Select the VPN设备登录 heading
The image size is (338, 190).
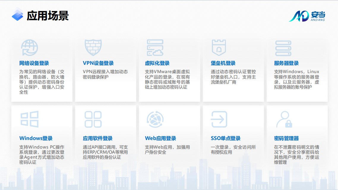pyautogui.click(x=98, y=63)
